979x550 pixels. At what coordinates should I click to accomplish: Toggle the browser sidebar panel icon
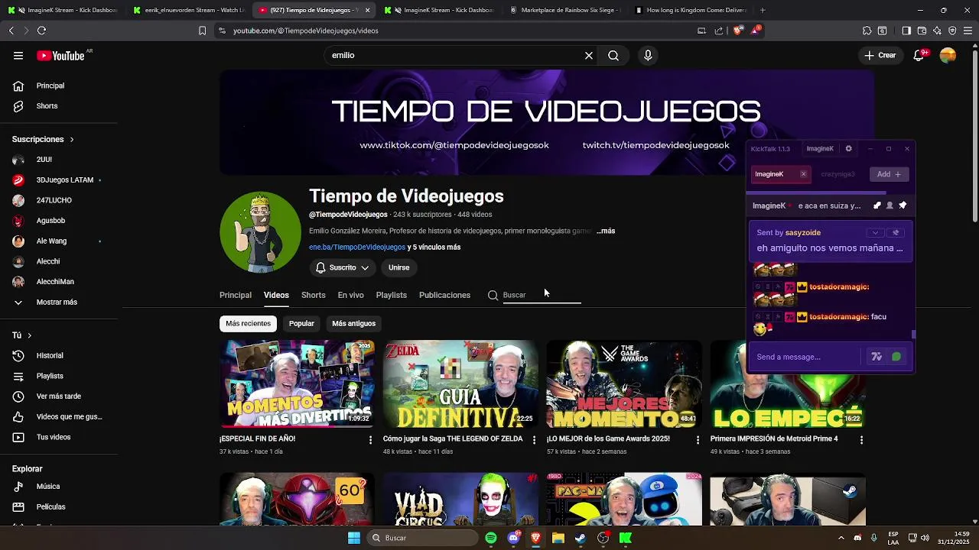tap(906, 31)
